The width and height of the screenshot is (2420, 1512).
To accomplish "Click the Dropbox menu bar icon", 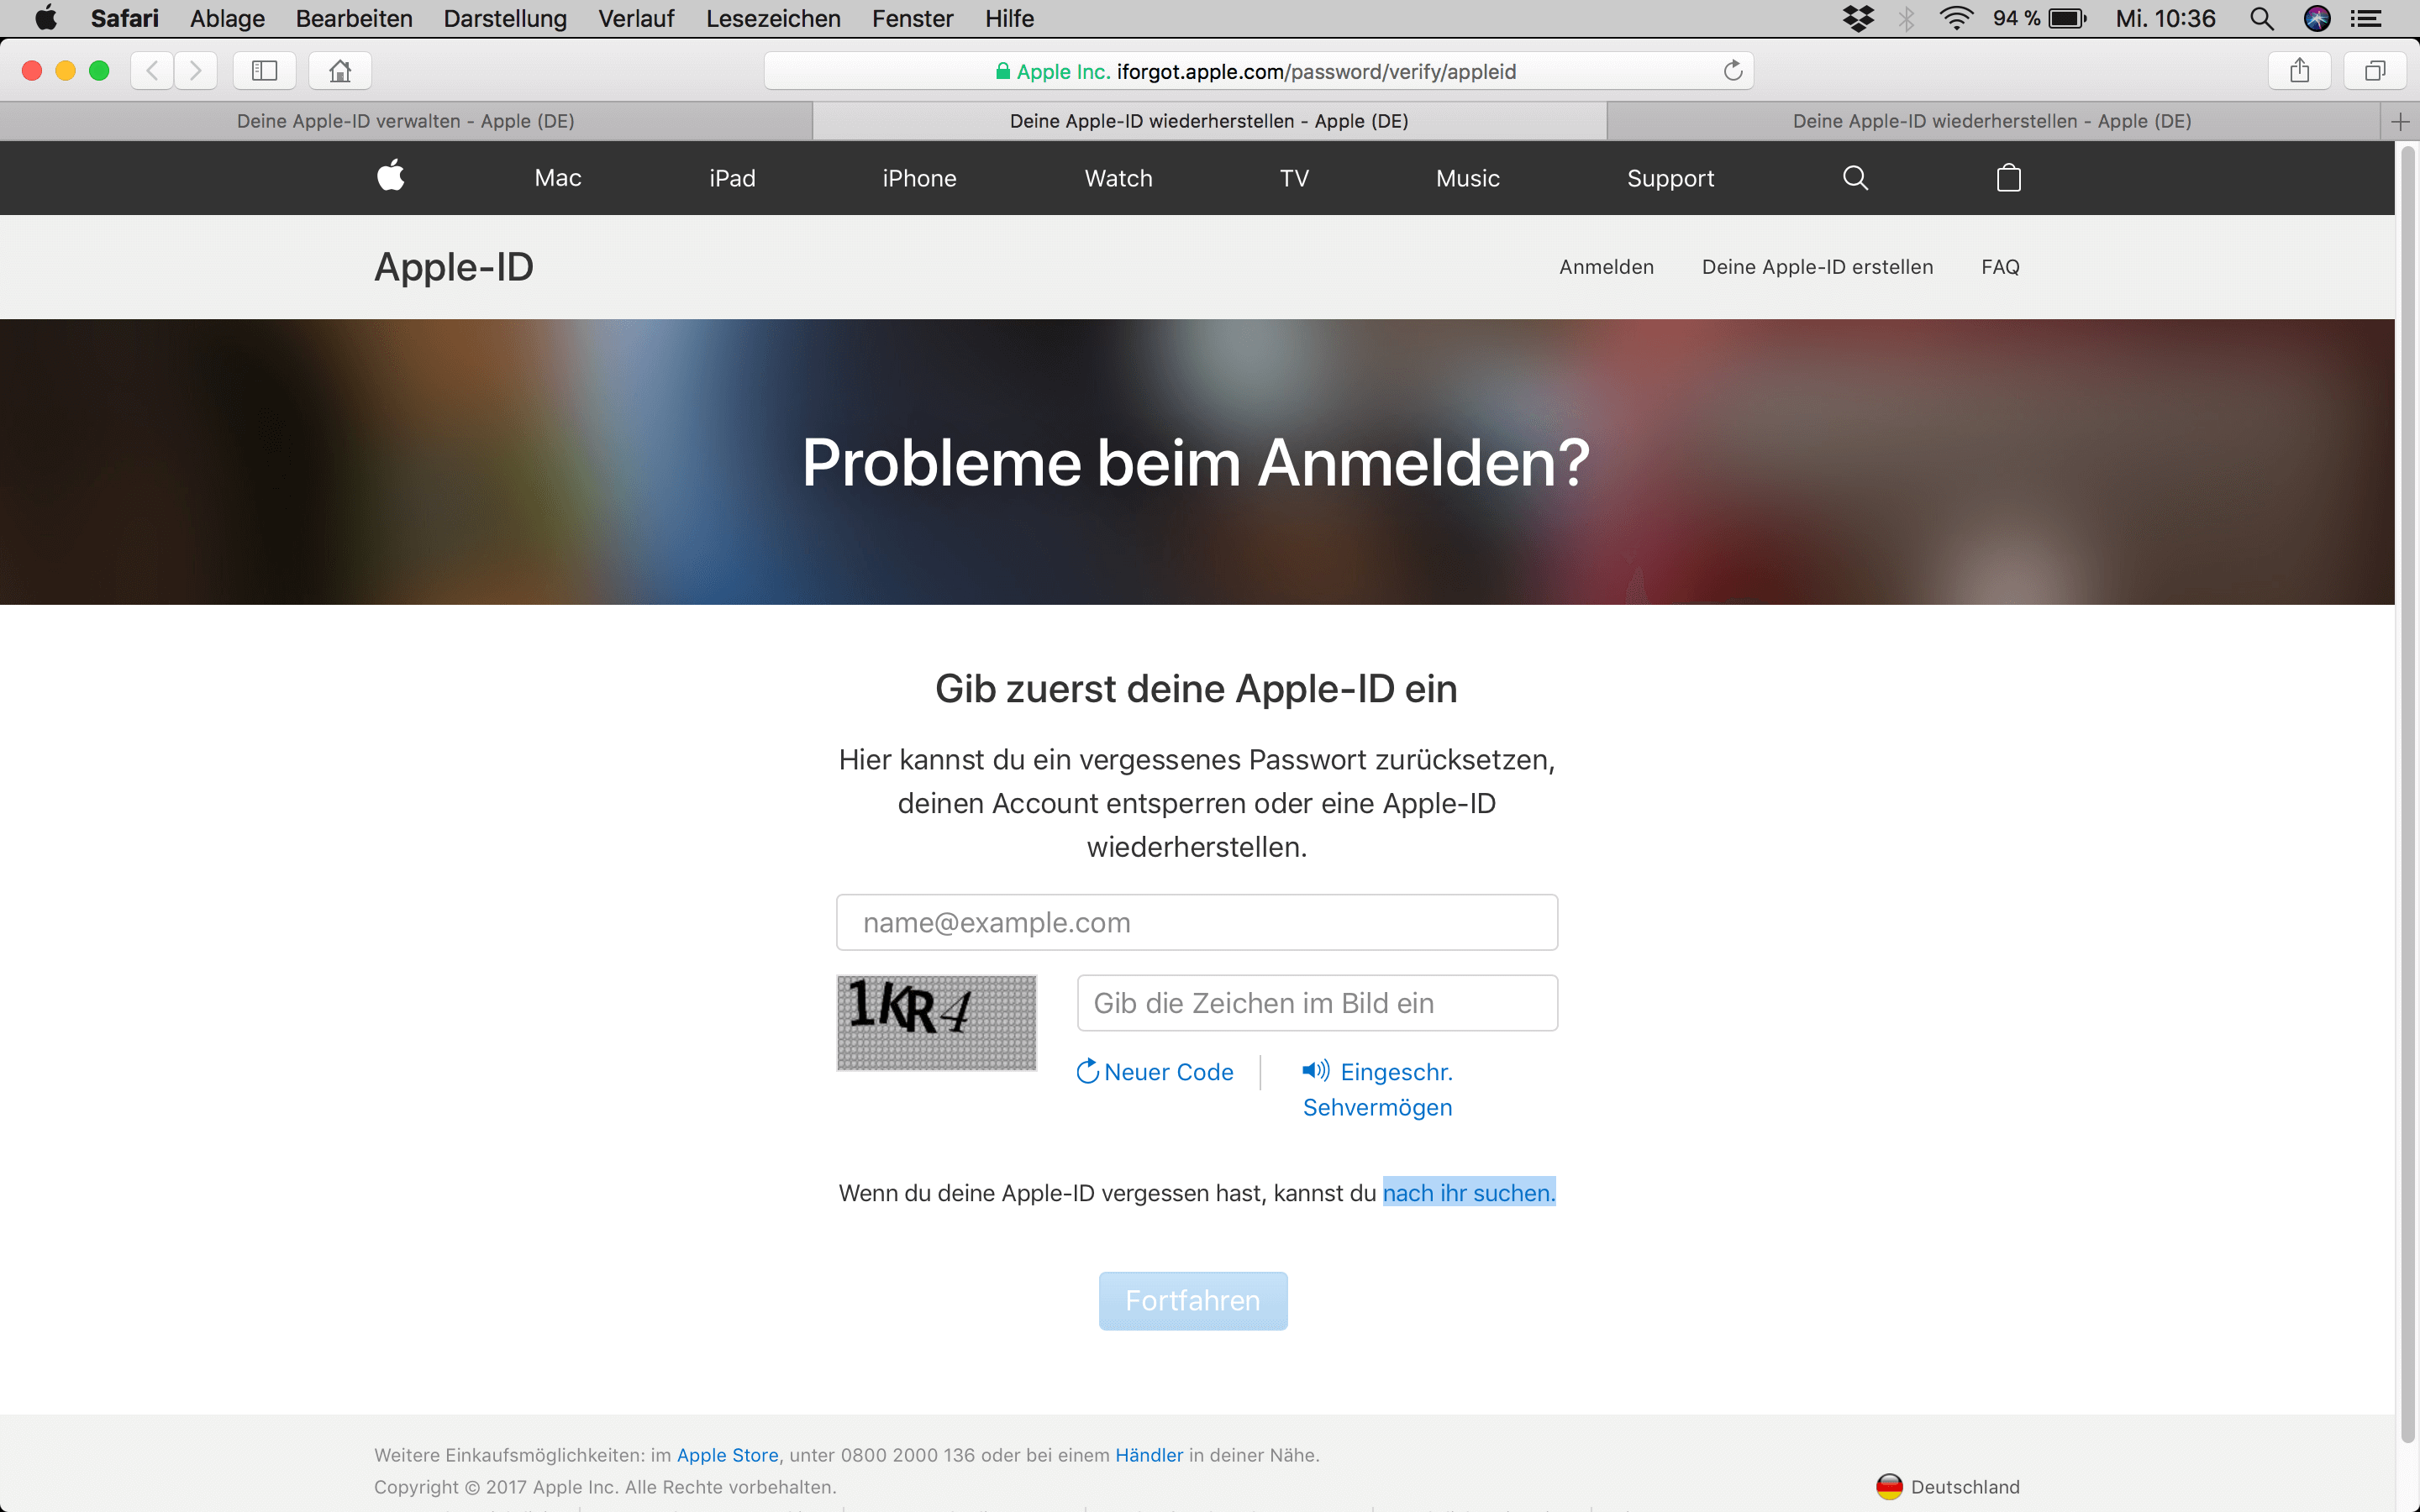I will point(1858,18).
